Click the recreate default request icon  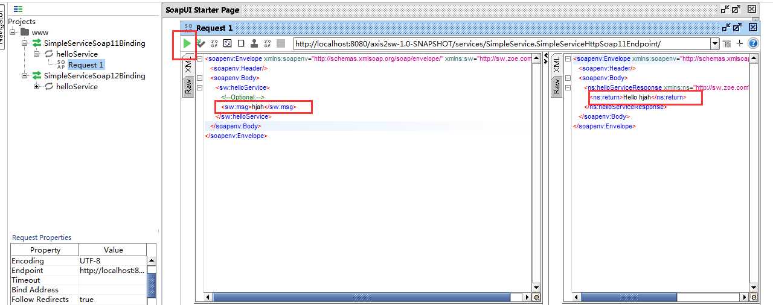[228, 43]
